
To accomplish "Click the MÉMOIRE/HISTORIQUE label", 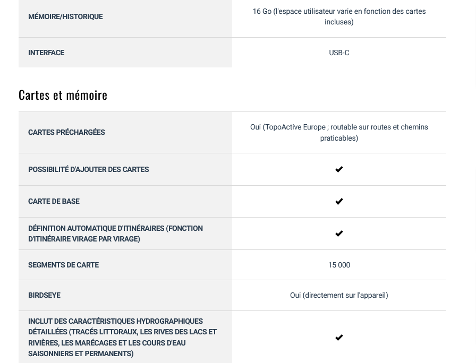I will click(65, 16).
